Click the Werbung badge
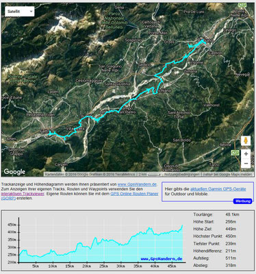 pyautogui.click(x=243, y=201)
